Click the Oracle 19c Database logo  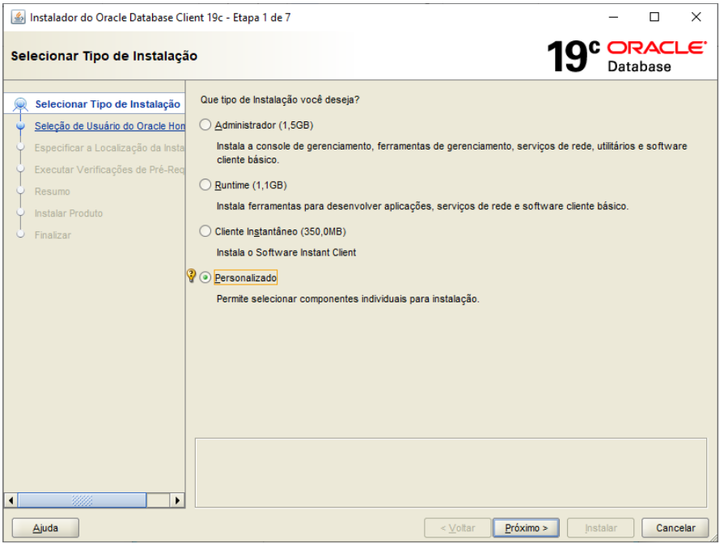click(627, 57)
